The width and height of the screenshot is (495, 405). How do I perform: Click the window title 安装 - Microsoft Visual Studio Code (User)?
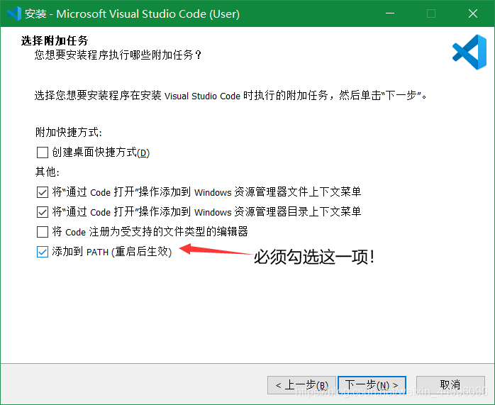132,14
